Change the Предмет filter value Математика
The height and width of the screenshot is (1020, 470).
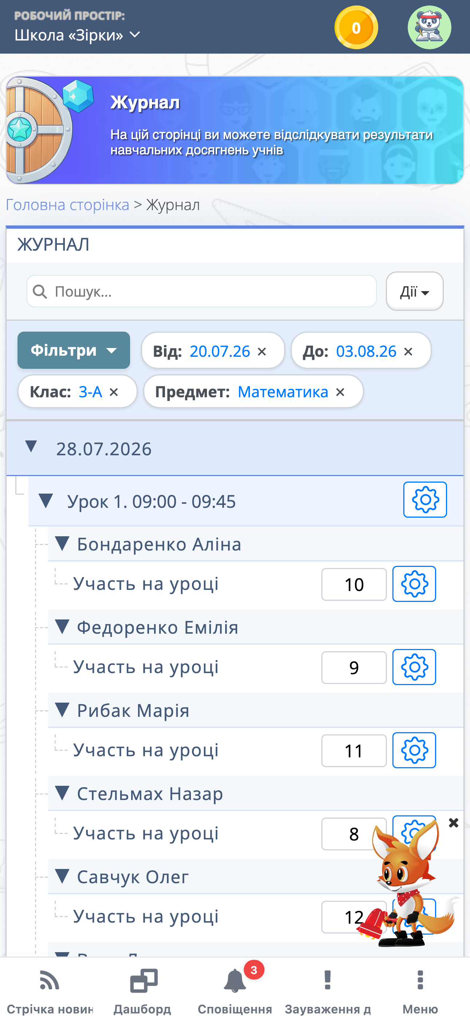283,392
